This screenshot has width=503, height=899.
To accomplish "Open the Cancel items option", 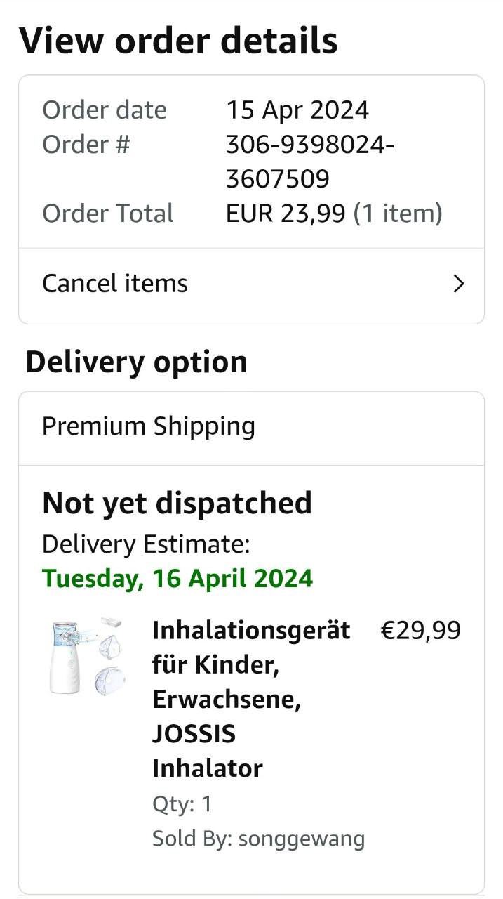I will (x=116, y=284).
